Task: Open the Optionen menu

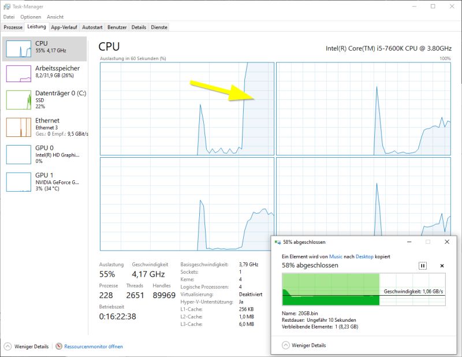Action: [x=30, y=17]
